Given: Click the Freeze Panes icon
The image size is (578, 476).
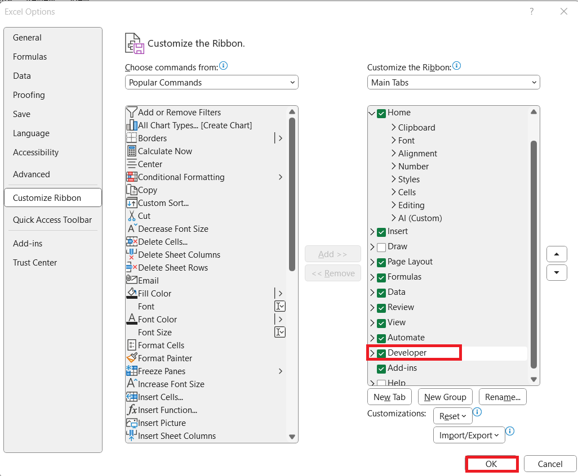Looking at the screenshot, I should tap(132, 371).
